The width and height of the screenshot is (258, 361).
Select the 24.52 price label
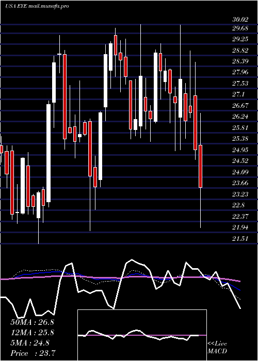coord(240,161)
